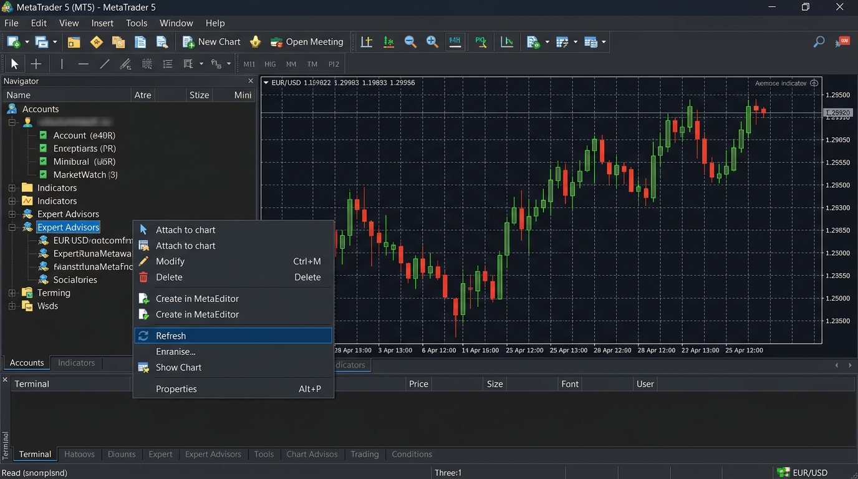Select the arrow cursor tool

tap(14, 64)
